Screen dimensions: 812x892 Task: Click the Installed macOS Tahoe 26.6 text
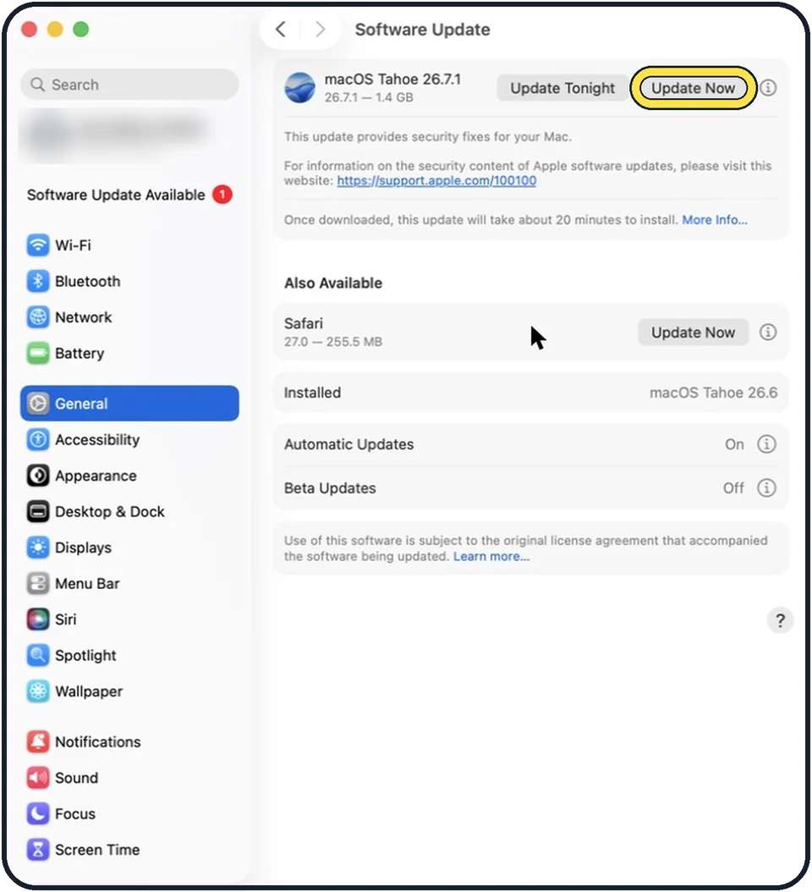pos(713,393)
